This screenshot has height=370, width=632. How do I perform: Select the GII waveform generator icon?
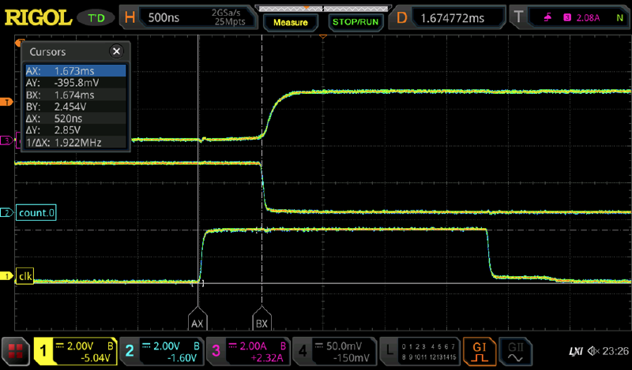pos(514,349)
